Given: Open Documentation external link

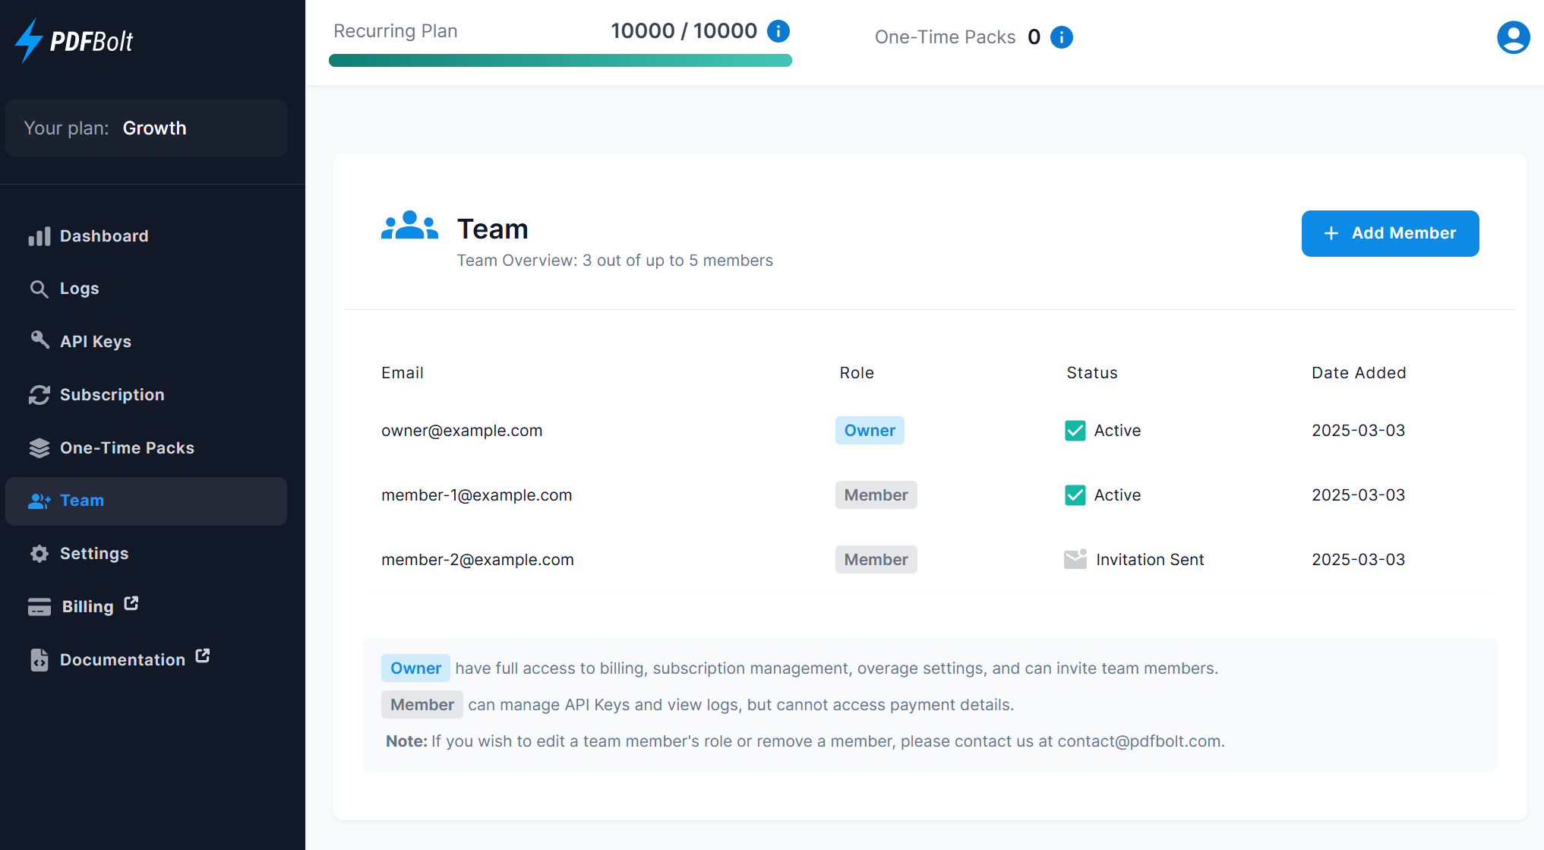Looking at the screenshot, I should tap(122, 660).
